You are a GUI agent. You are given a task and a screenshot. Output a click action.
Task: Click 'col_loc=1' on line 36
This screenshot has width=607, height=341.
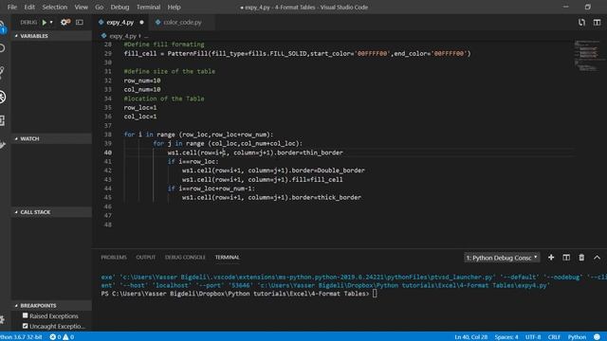[x=140, y=117]
